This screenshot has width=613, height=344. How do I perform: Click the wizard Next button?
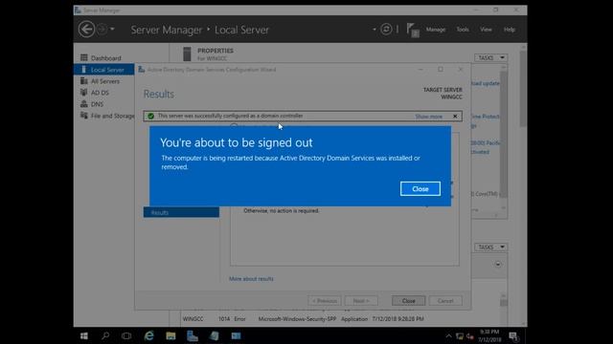point(361,301)
